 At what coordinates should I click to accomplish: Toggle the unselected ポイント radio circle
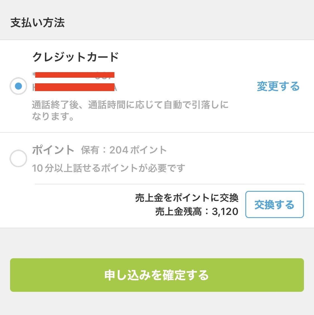pyautogui.click(x=18, y=158)
